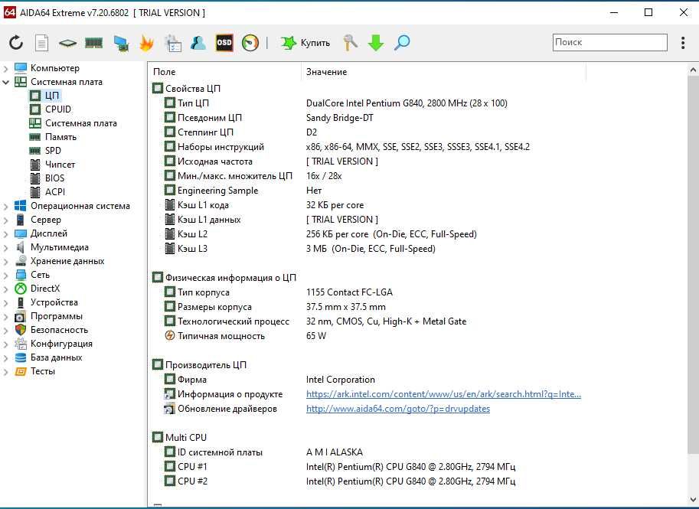Click the network monitor toolbar icon
This screenshot has width=699, height=509.
pos(121,43)
